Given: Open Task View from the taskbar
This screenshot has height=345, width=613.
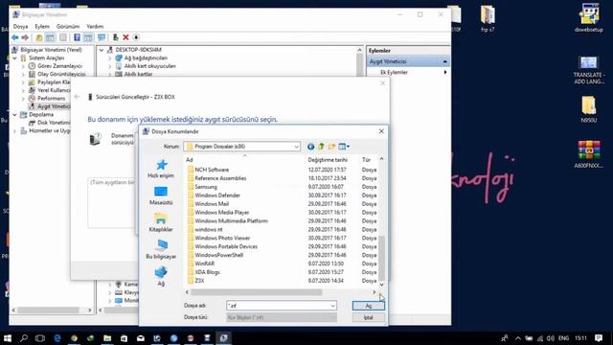Looking at the screenshot, I should pos(40,338).
